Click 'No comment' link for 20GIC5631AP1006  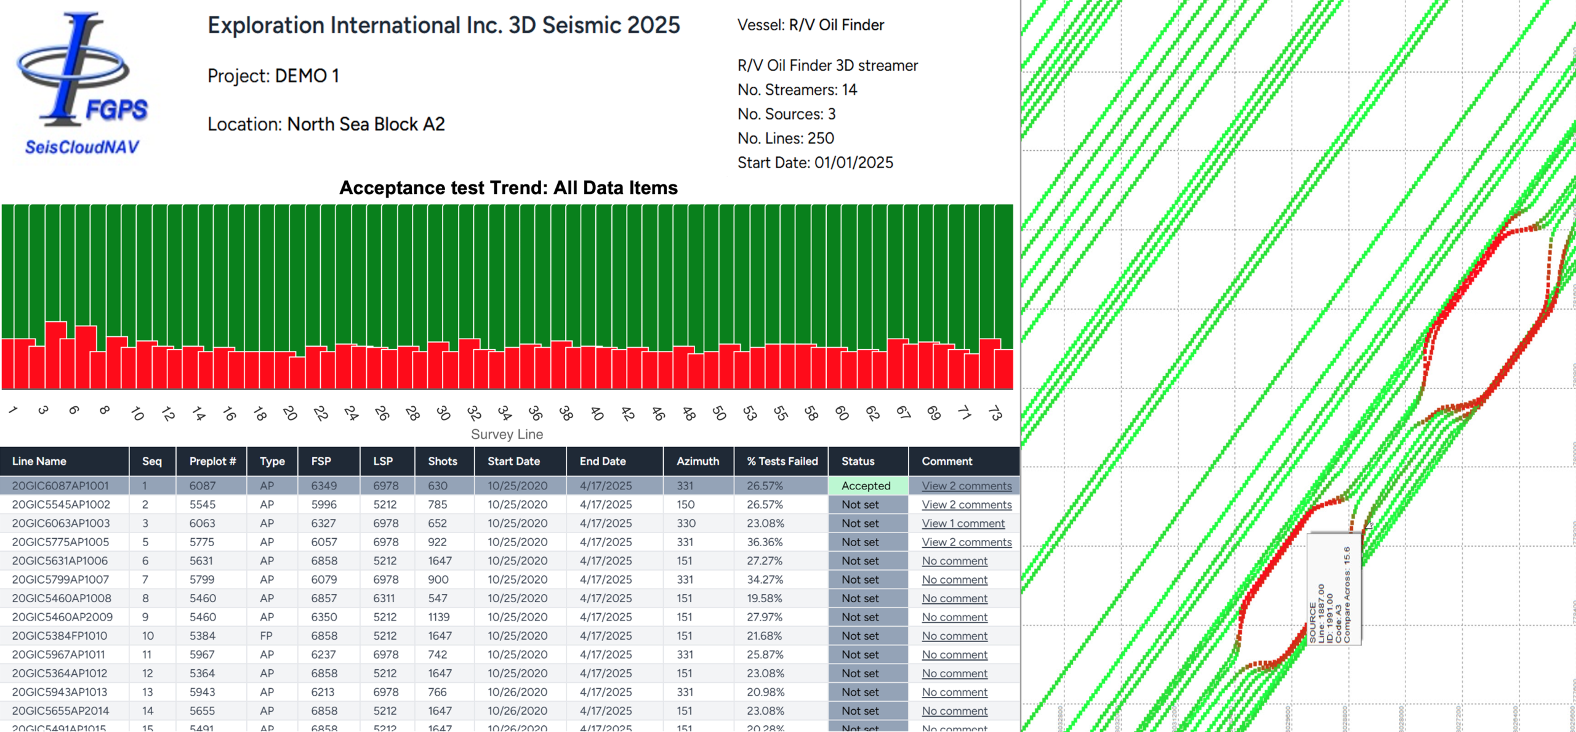click(x=954, y=561)
